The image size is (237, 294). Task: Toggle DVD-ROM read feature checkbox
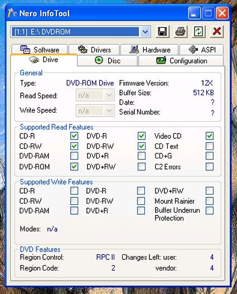[74, 166]
